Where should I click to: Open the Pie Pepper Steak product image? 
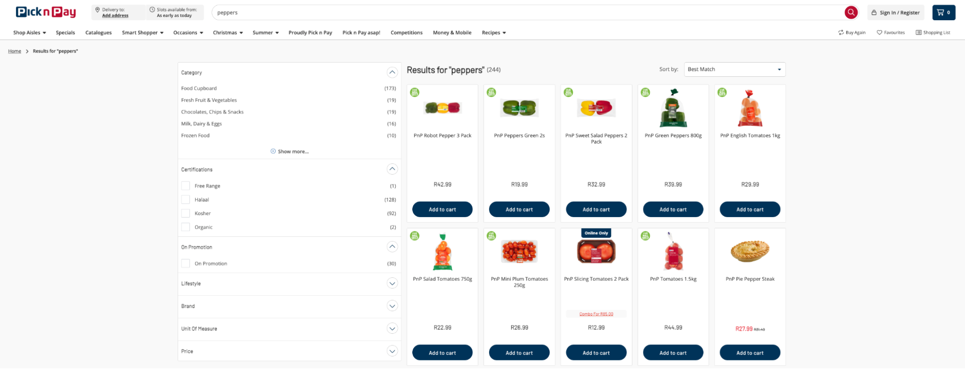pyautogui.click(x=750, y=251)
